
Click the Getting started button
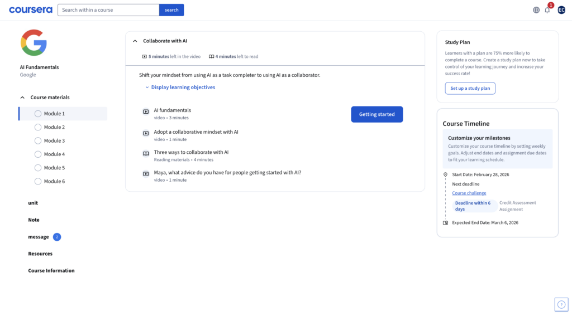(x=377, y=114)
